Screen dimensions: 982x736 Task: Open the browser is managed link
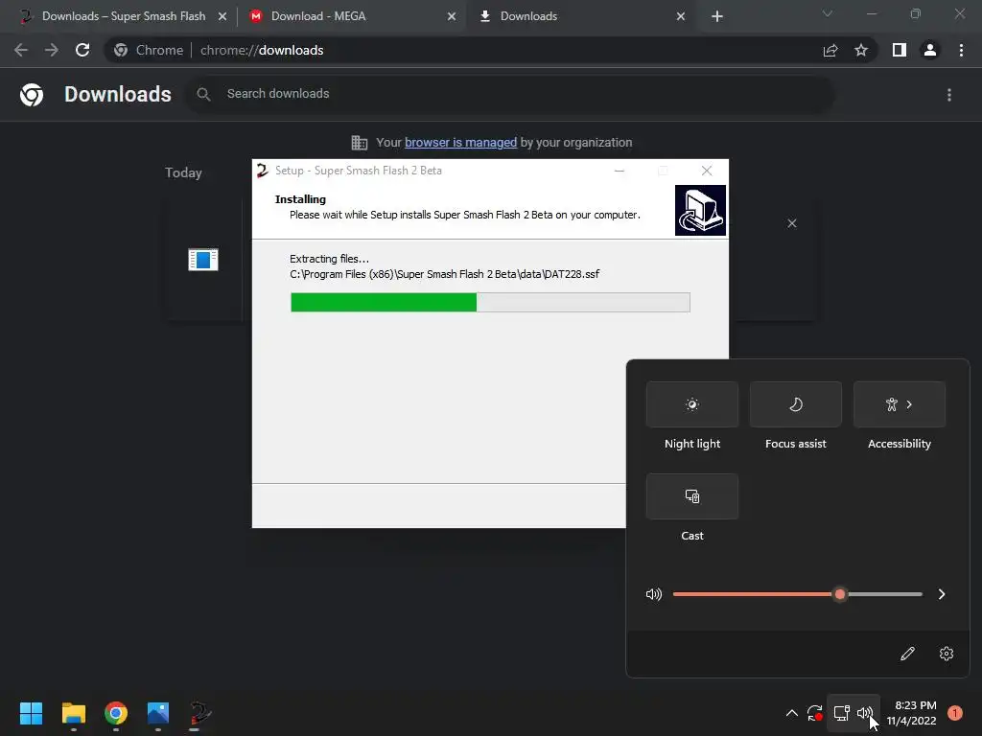[x=460, y=142]
